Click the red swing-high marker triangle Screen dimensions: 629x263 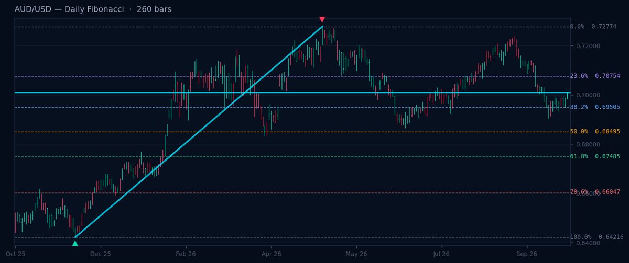coord(322,19)
